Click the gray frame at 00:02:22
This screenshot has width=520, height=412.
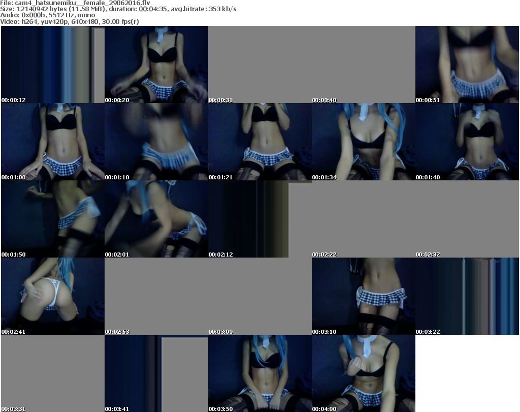(364, 219)
